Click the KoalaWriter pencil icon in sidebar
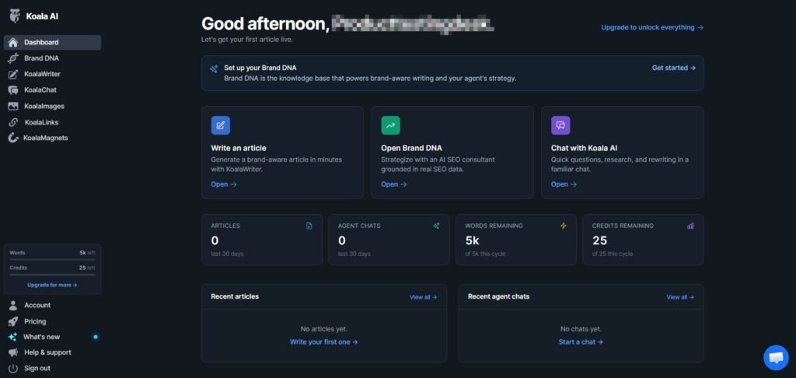The width and height of the screenshot is (796, 378). coord(13,74)
